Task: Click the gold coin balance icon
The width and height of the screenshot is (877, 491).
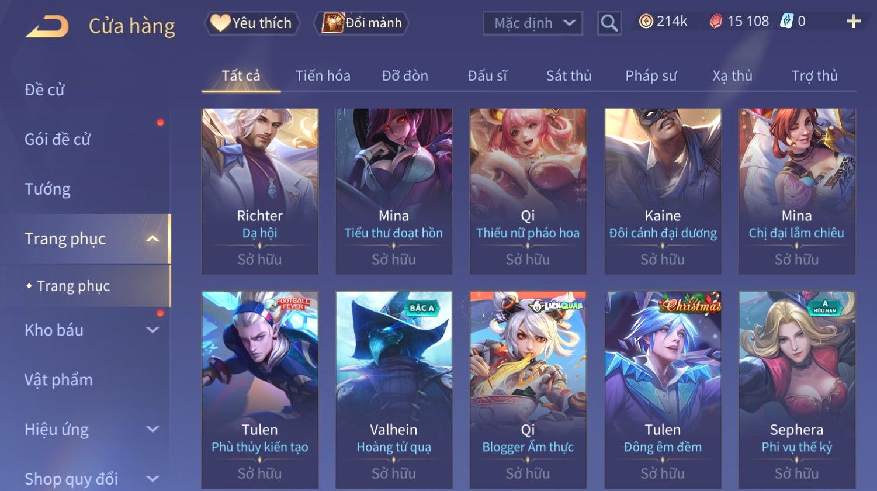Action: click(646, 22)
